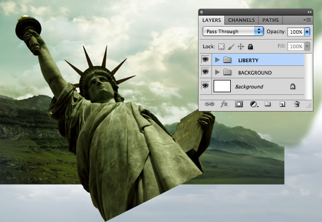The width and height of the screenshot is (322, 222).
Task: Open the Opacity slider arrow
Action: click(307, 32)
